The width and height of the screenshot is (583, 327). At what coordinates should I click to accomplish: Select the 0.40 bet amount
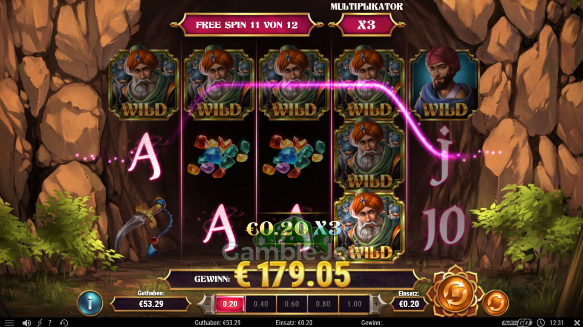[x=261, y=304]
